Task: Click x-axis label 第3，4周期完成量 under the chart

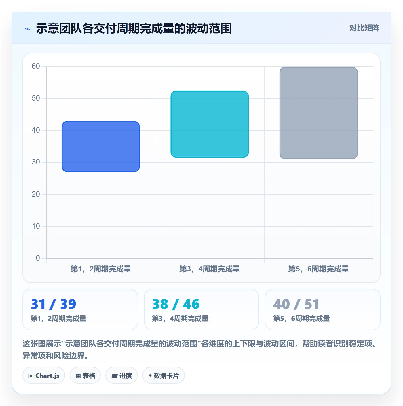Action: click(x=210, y=269)
